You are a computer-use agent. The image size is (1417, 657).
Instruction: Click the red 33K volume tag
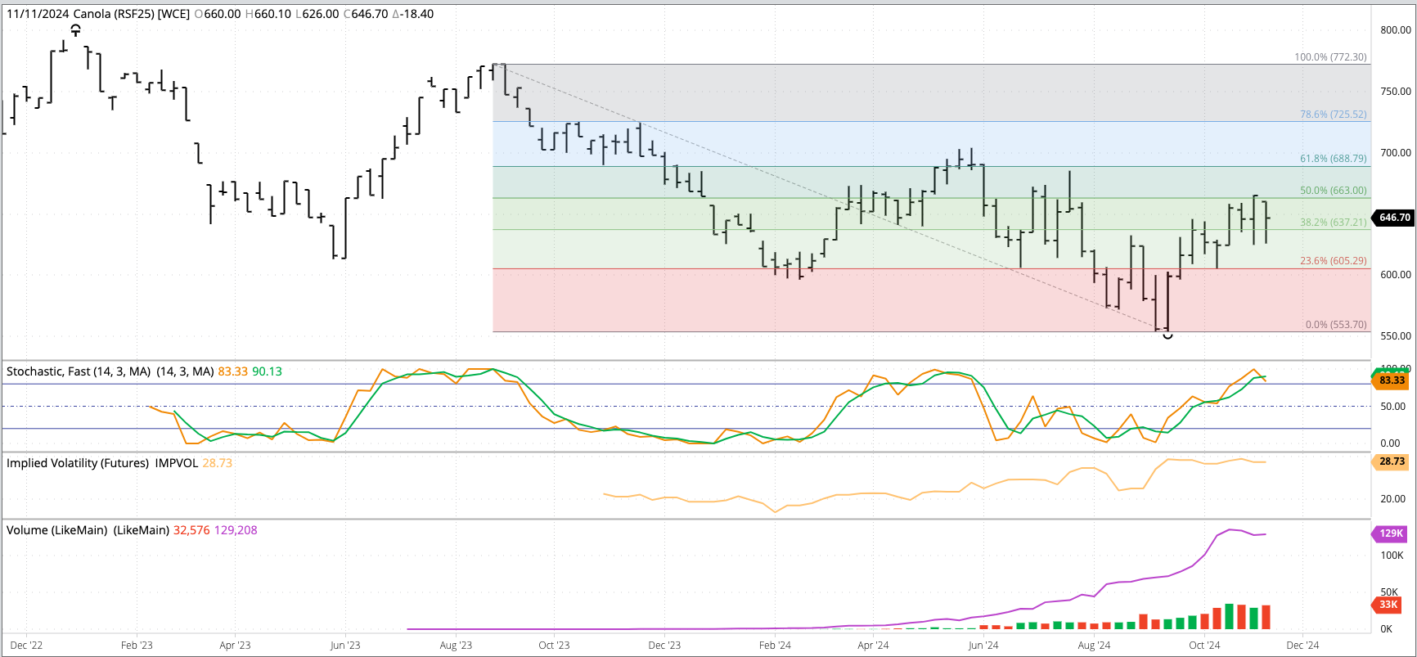point(1388,605)
